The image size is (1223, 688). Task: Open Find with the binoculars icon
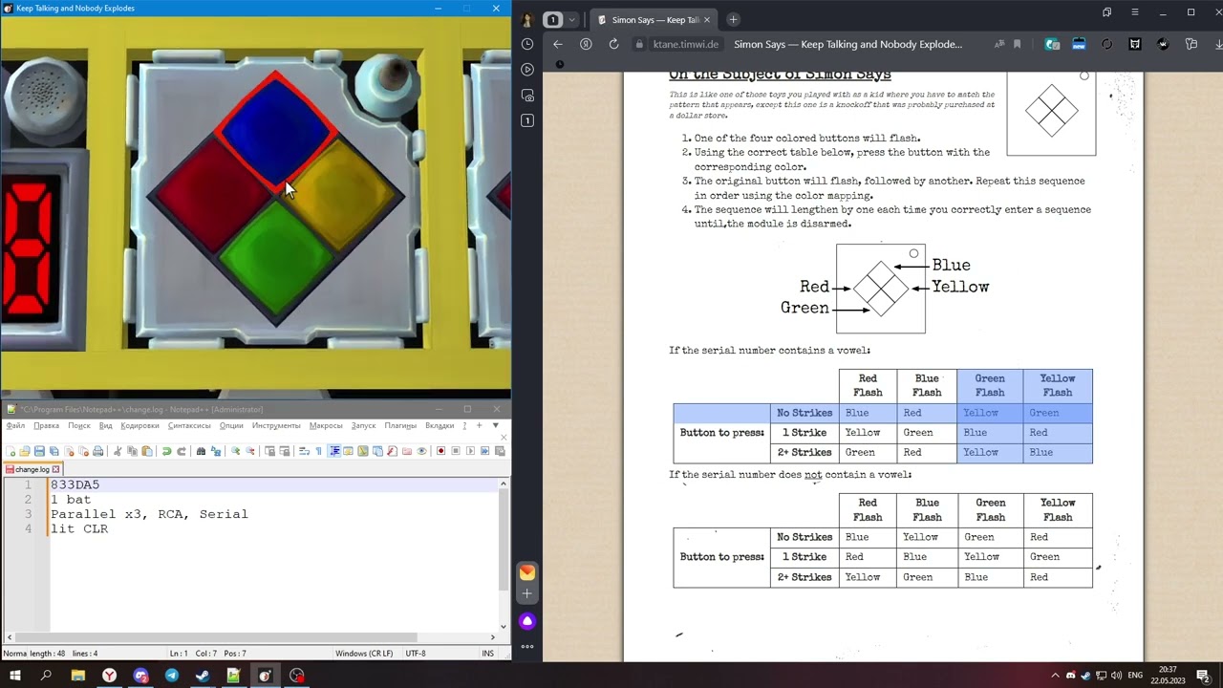click(202, 451)
